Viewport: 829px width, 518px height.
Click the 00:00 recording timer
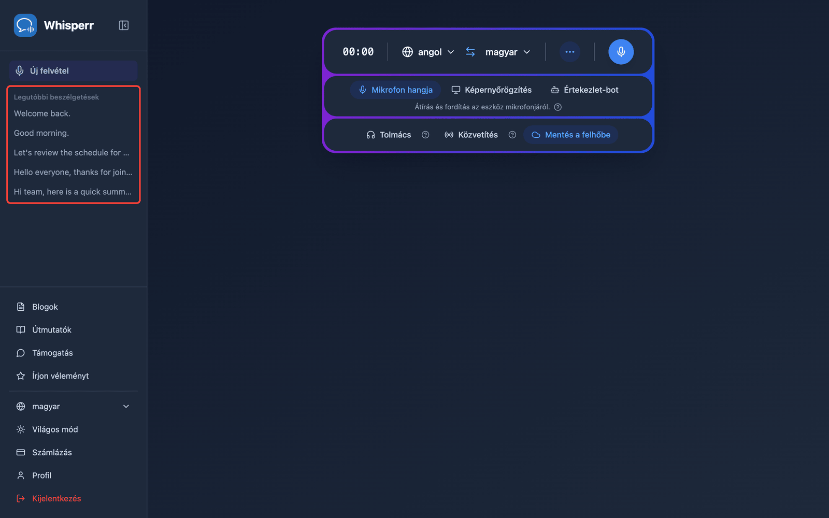pyautogui.click(x=358, y=52)
